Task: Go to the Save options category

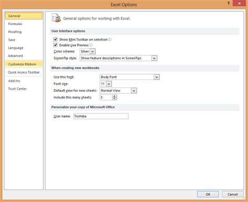Action: click(x=24, y=40)
